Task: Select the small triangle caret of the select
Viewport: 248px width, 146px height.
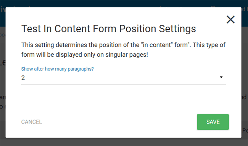Action: click(x=221, y=77)
